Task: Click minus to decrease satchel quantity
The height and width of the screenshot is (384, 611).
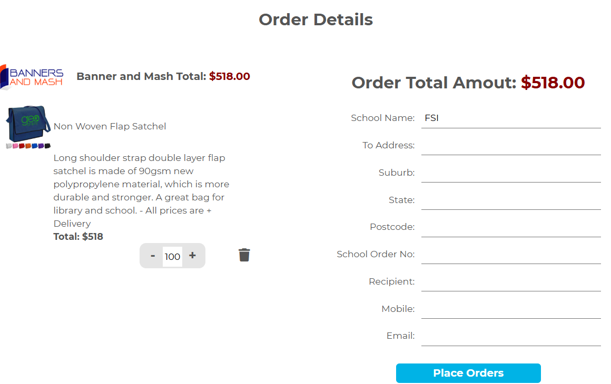Action: click(152, 256)
